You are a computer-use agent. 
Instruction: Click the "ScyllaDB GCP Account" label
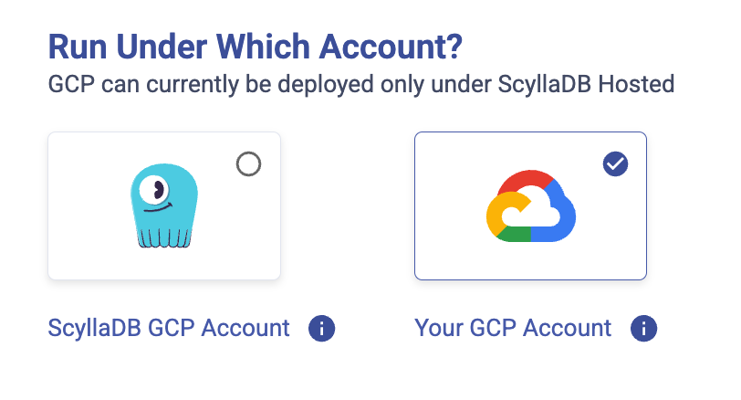click(169, 328)
